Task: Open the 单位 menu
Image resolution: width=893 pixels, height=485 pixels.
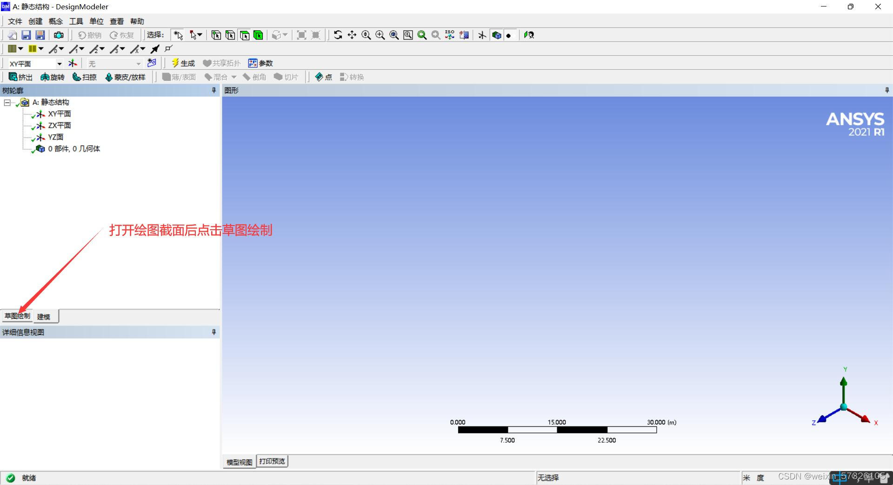Action: point(96,21)
